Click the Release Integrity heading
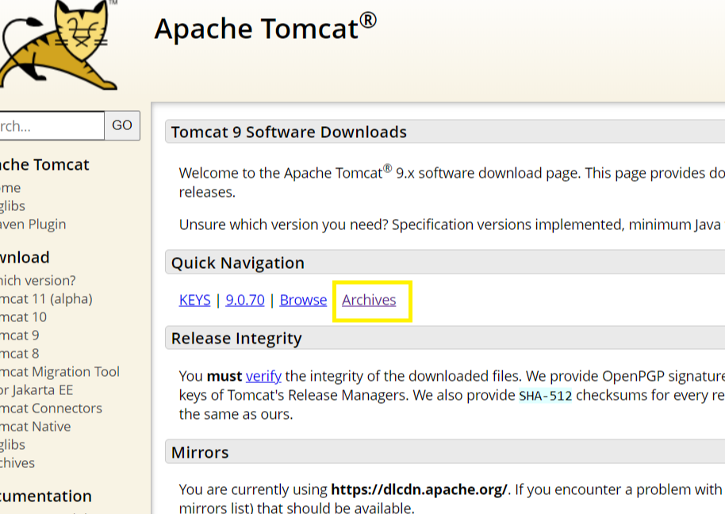The image size is (725, 514). point(236,339)
